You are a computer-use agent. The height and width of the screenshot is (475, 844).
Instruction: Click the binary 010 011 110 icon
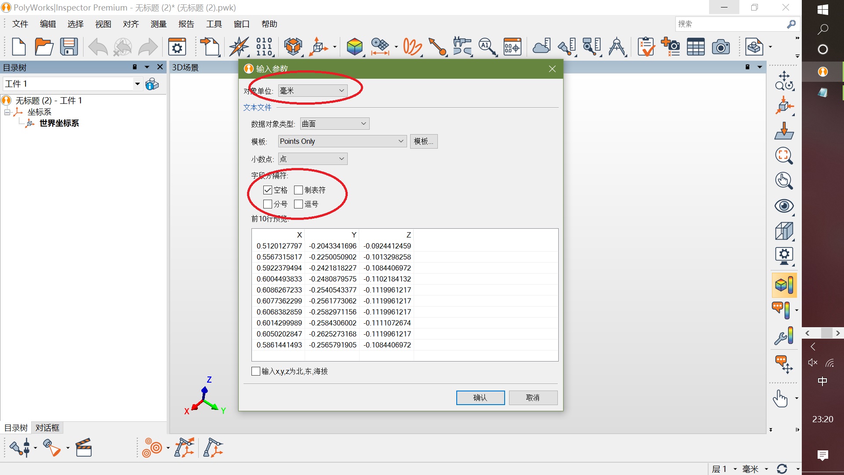pos(264,47)
